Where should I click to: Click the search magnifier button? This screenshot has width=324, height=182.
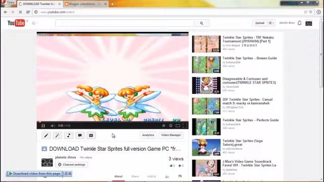[201, 23]
